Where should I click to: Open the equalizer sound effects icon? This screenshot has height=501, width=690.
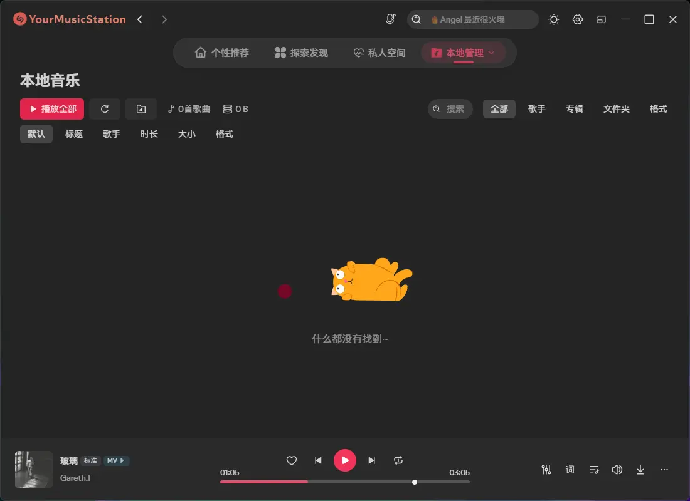tap(546, 470)
